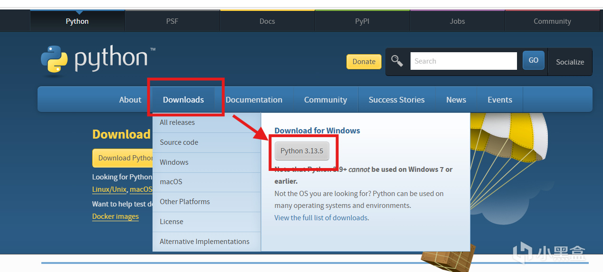
Task: Select macOS in Downloads submenu
Action: click(207, 182)
